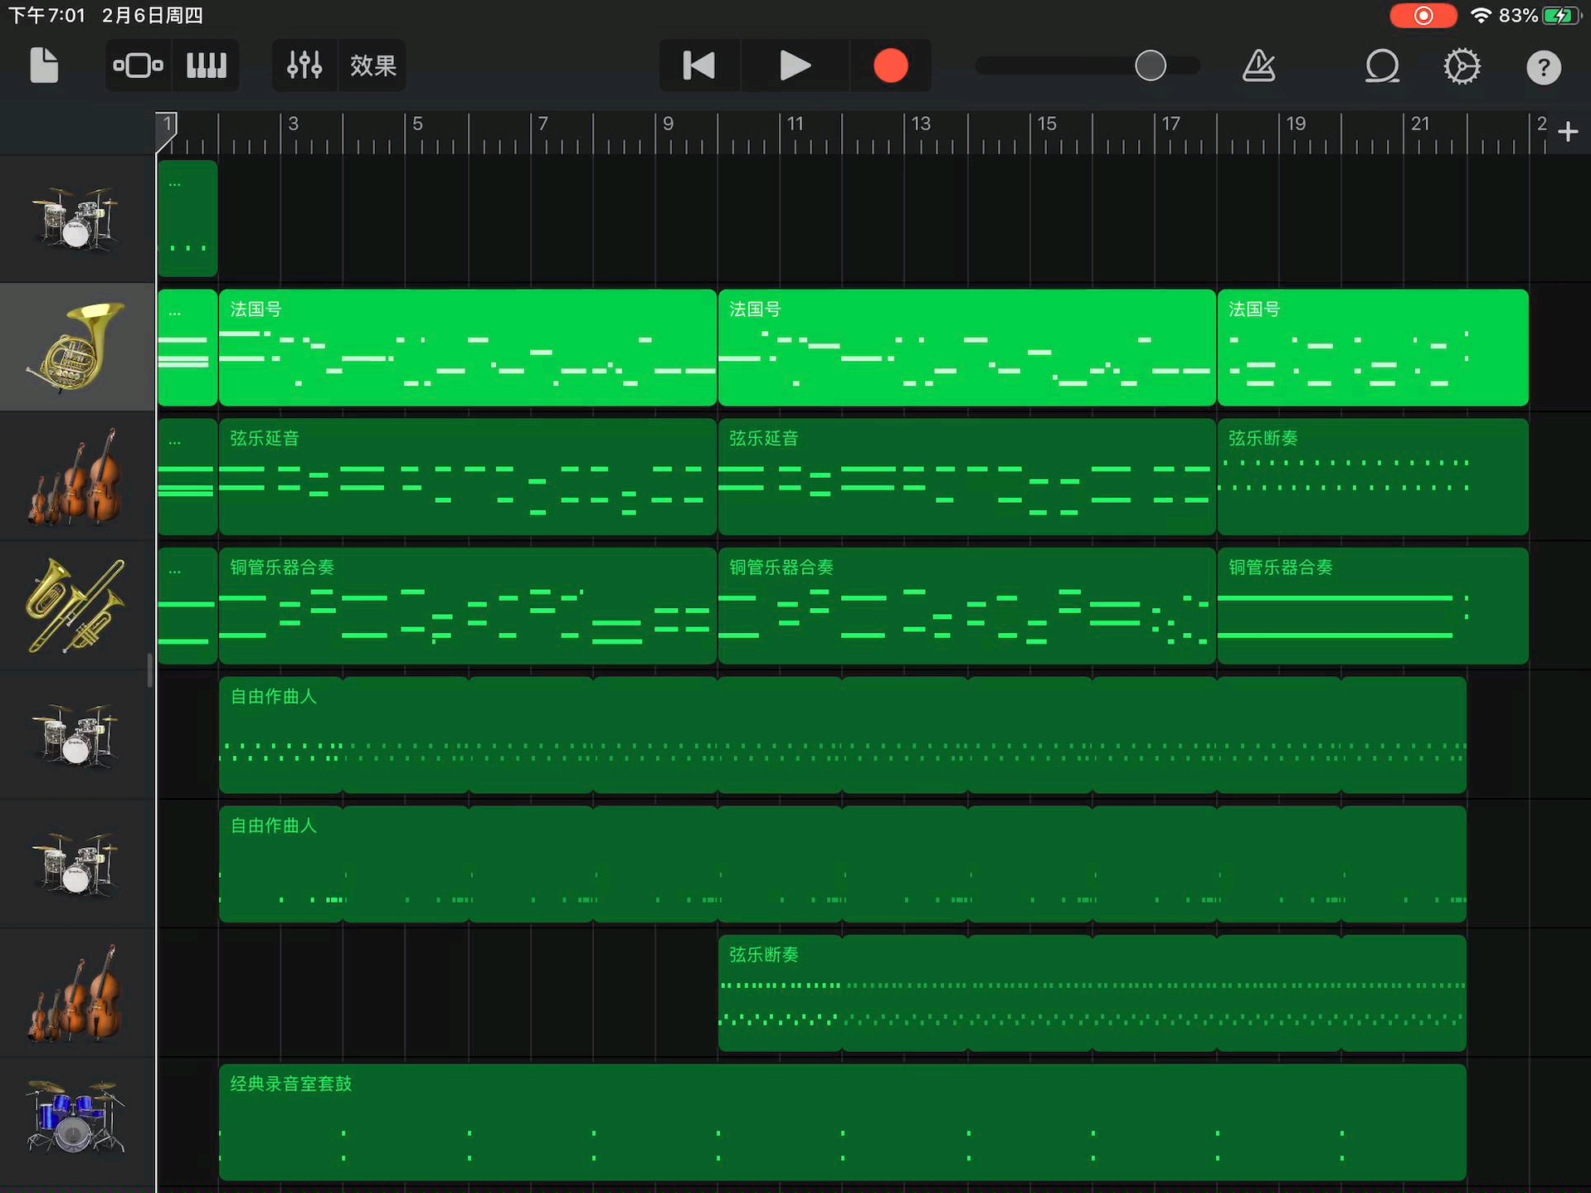Select 铜管乐器合奏 region starting at bar 18
The image size is (1591, 1193).
[x=1373, y=606]
